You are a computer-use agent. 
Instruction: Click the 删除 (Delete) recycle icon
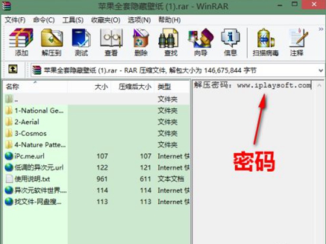(141, 43)
